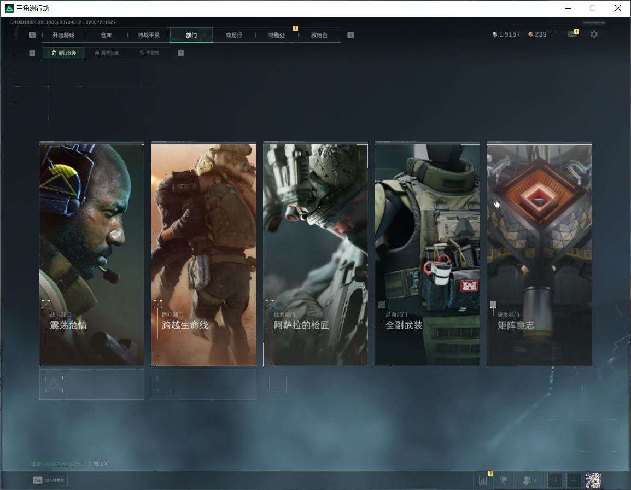
Task: Click the second empty squad plus slot
Action: coord(574,480)
